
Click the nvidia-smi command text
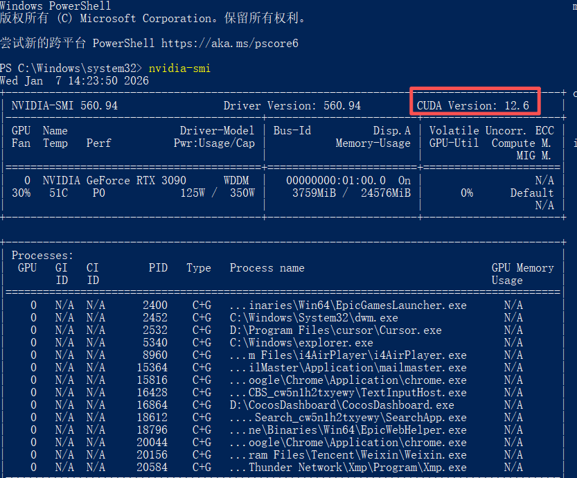[179, 69]
